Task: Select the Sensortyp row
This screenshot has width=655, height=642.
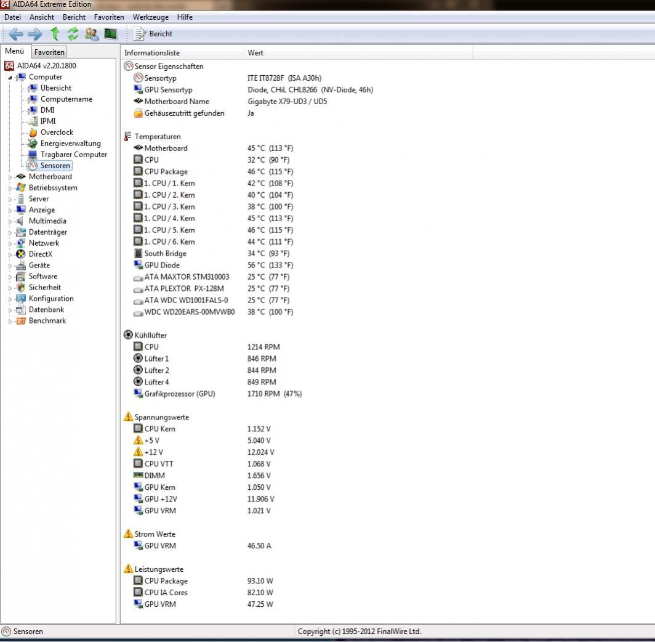Action: point(227,78)
